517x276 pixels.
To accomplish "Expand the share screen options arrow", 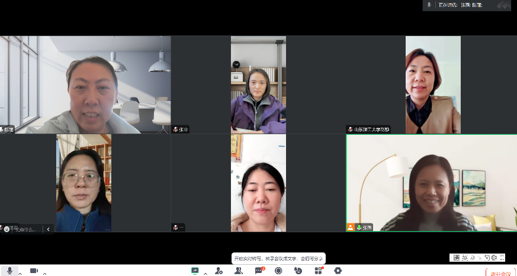I will [205, 273].
